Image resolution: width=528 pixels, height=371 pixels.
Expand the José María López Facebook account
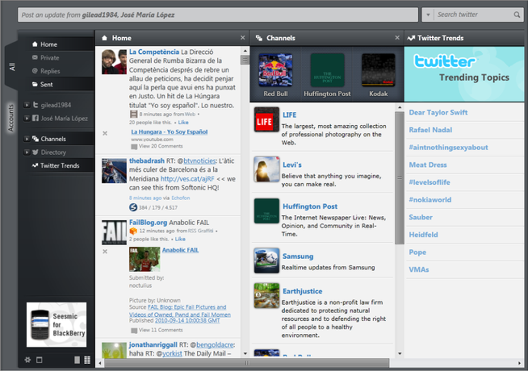click(x=26, y=118)
